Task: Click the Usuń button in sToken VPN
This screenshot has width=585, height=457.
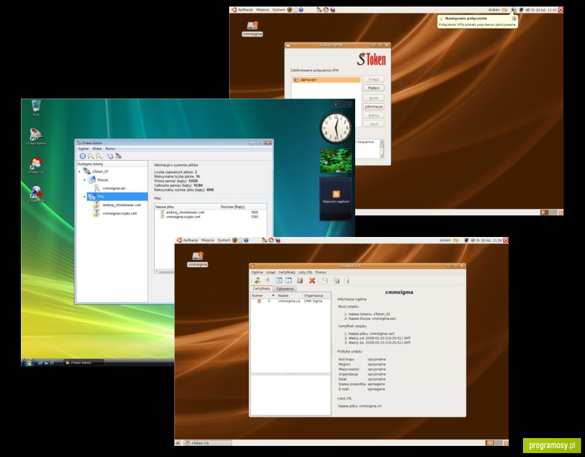Action: [373, 124]
